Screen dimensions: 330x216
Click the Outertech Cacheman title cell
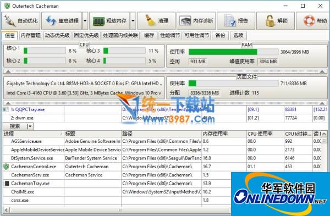pyautogui.click(x=92, y=167)
